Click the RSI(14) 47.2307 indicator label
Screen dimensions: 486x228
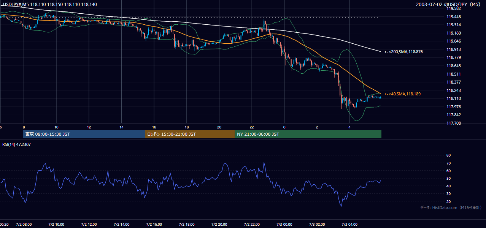(16, 144)
